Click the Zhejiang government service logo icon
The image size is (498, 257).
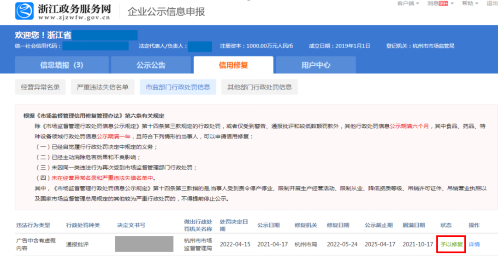[x=24, y=11]
